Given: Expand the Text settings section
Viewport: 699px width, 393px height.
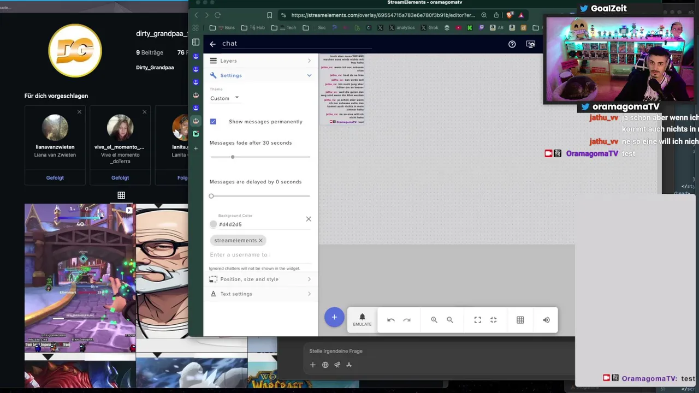Looking at the screenshot, I should coord(260,294).
